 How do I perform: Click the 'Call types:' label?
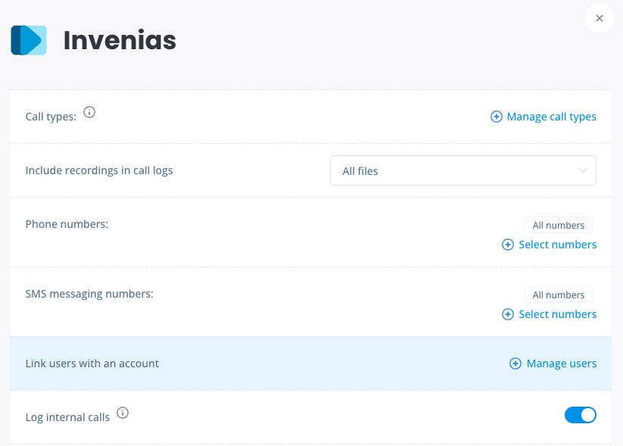coord(51,117)
